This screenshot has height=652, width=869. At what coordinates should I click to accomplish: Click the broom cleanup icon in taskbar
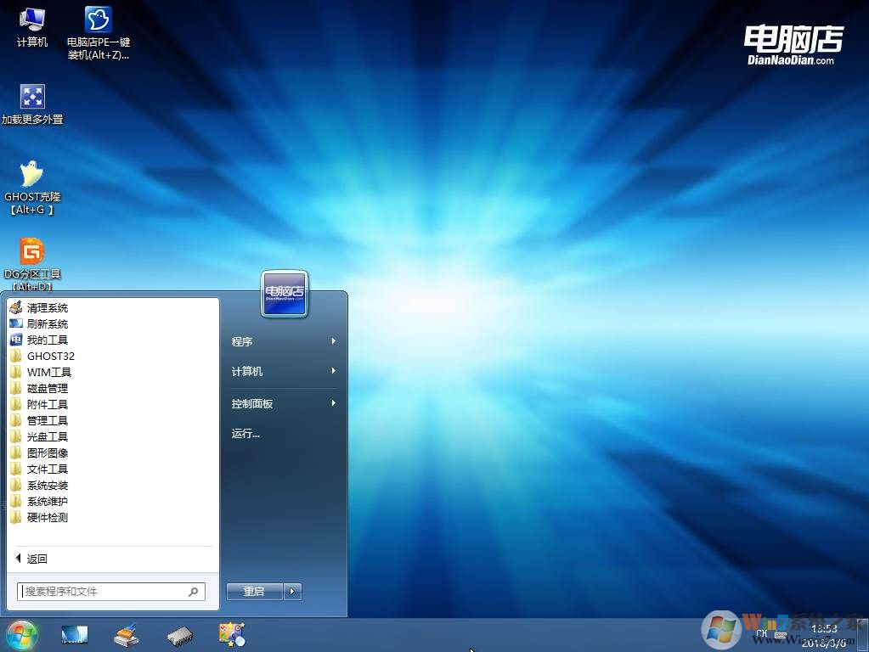pos(127,633)
